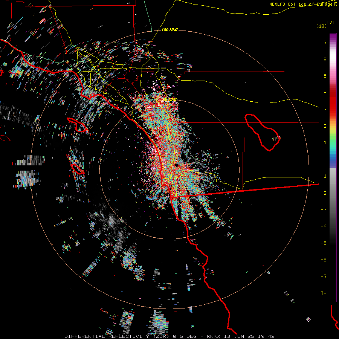This screenshot has width=339, height=339.
Task: Click the 1 value on the colorbar scale
Action: point(325,143)
